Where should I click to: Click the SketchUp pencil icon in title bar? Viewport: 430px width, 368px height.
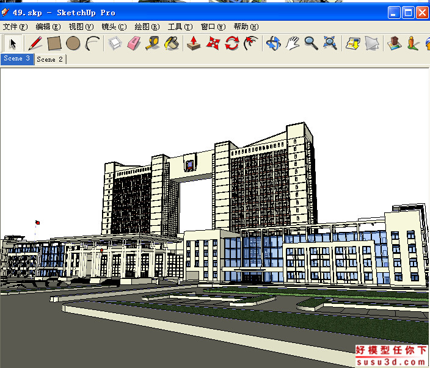[x=5, y=12]
